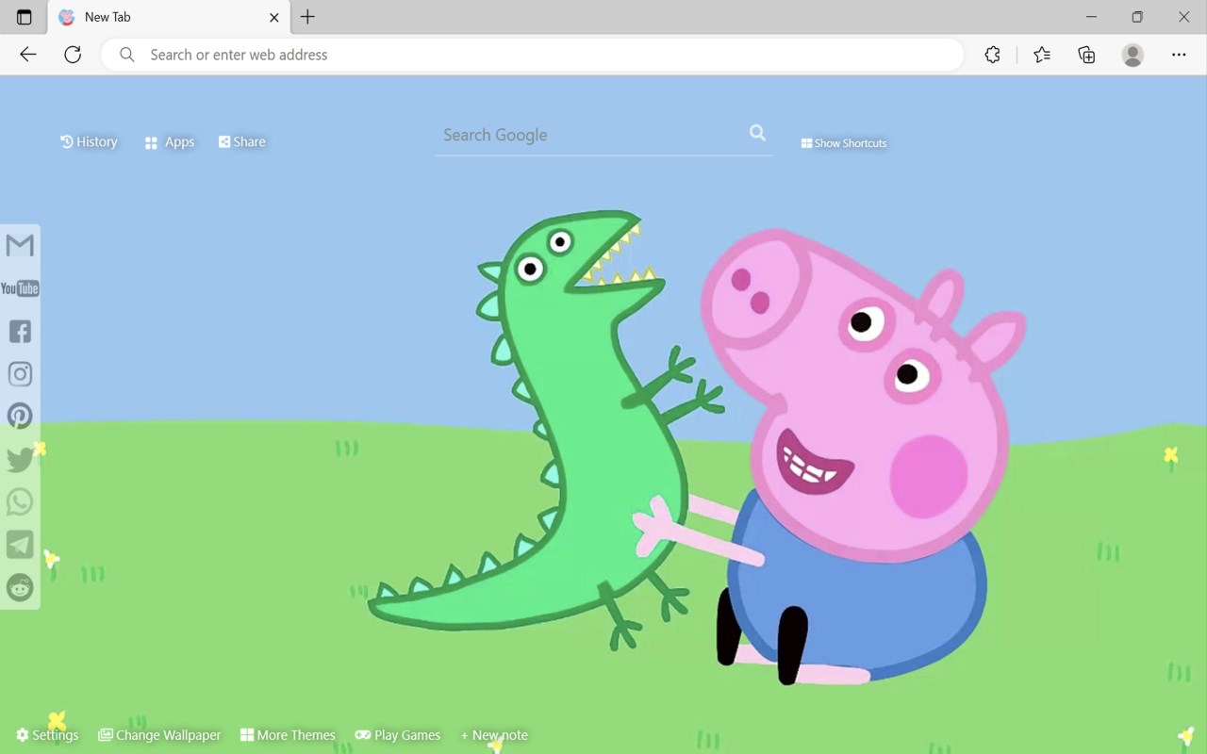1207x754 pixels.
Task: Reload the current page
Action: click(x=73, y=55)
